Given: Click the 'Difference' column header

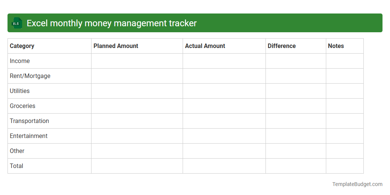Looking at the screenshot, I should pyautogui.click(x=296, y=46).
